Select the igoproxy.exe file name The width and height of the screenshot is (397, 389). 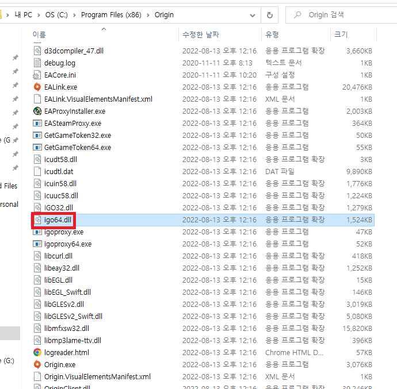[64, 232]
